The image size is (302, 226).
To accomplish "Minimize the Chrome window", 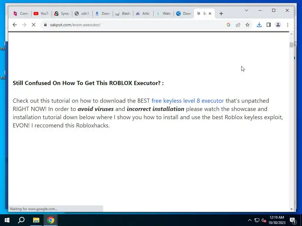I will coord(260,10).
